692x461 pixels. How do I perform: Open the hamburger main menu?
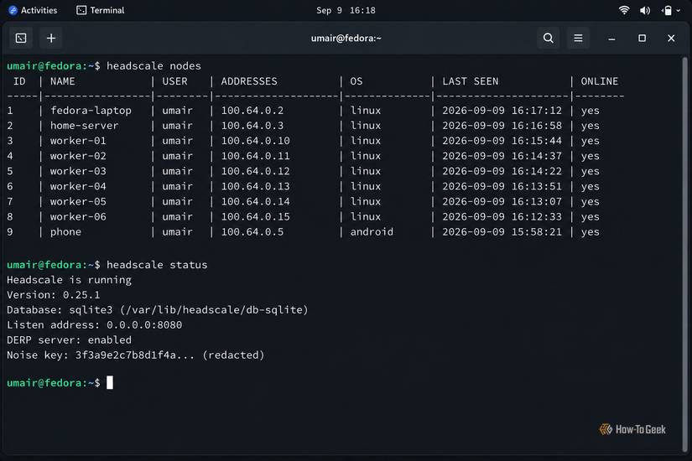(578, 39)
